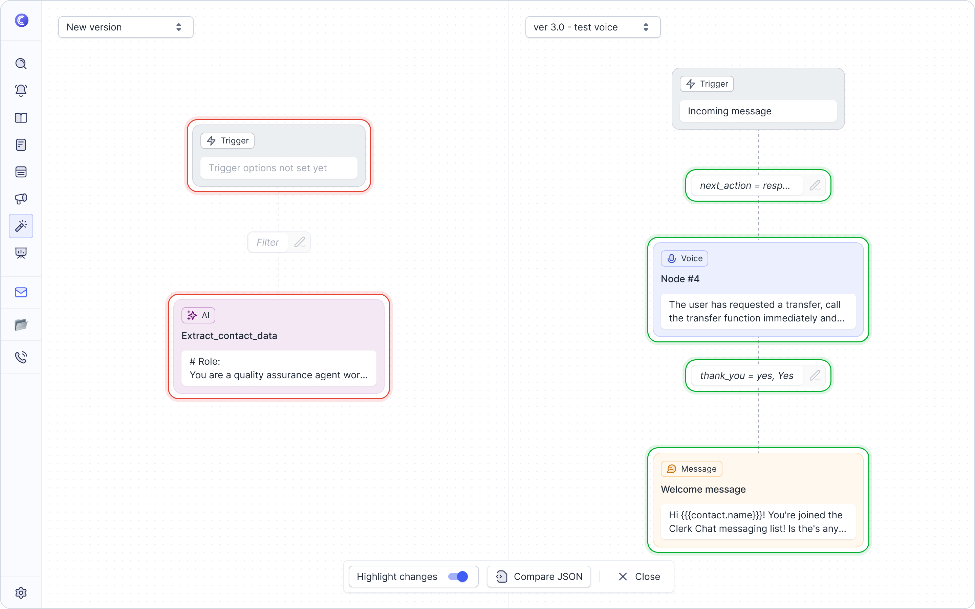This screenshot has height=609, width=975.
Task: Open the ver 3.0 - test voice dropdown
Action: [593, 27]
